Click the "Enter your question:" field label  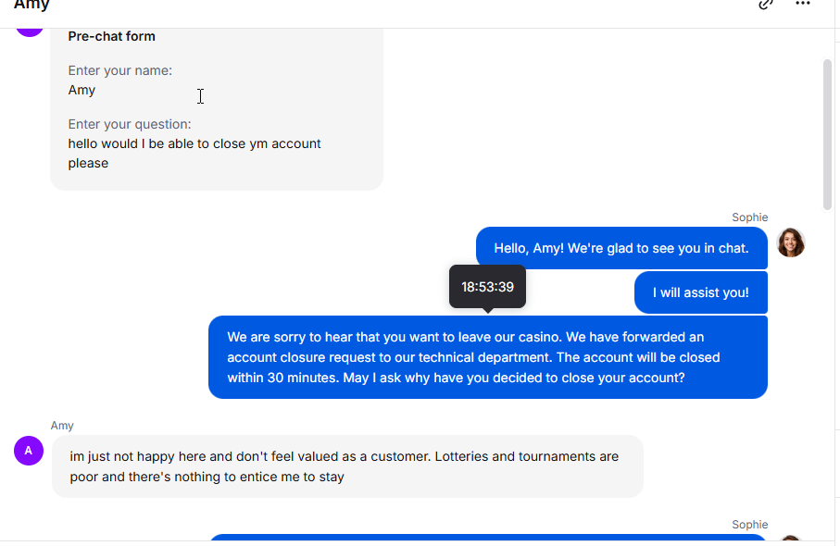tap(130, 124)
